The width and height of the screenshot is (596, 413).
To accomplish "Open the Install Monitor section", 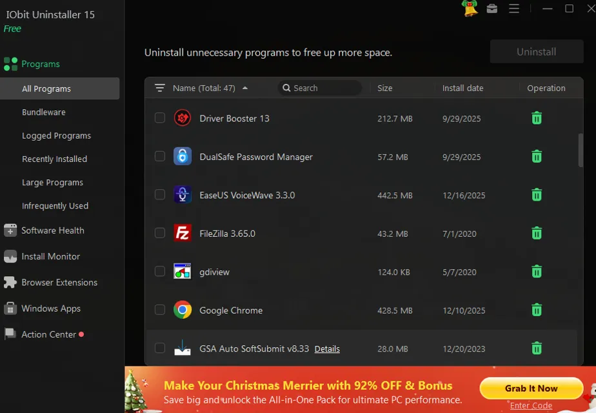I will [x=50, y=257].
